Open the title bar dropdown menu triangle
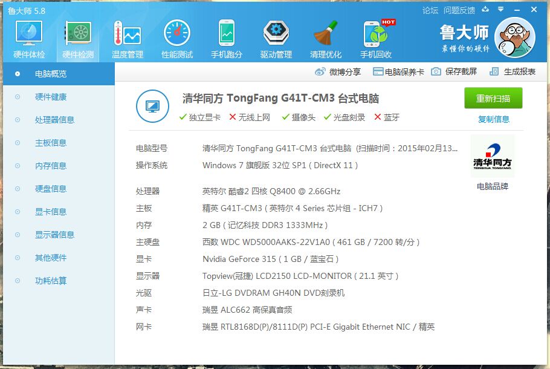The height and width of the screenshot is (369, 550). tap(501, 9)
